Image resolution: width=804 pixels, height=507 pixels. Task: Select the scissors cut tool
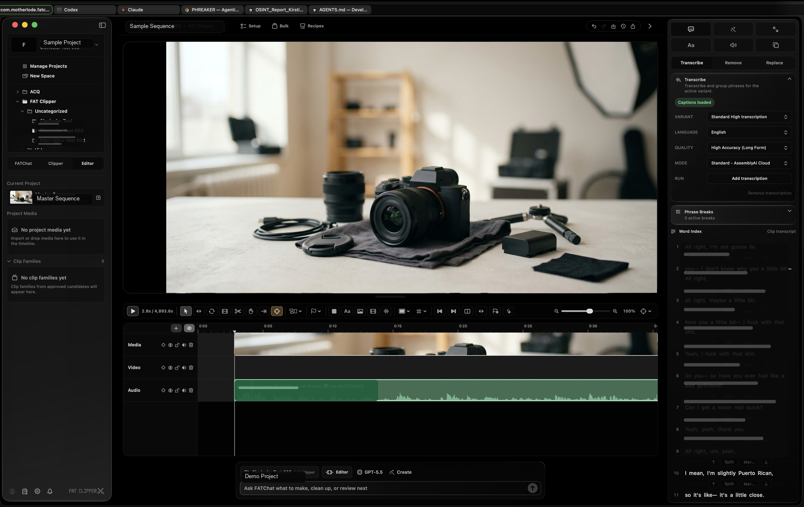pos(238,311)
